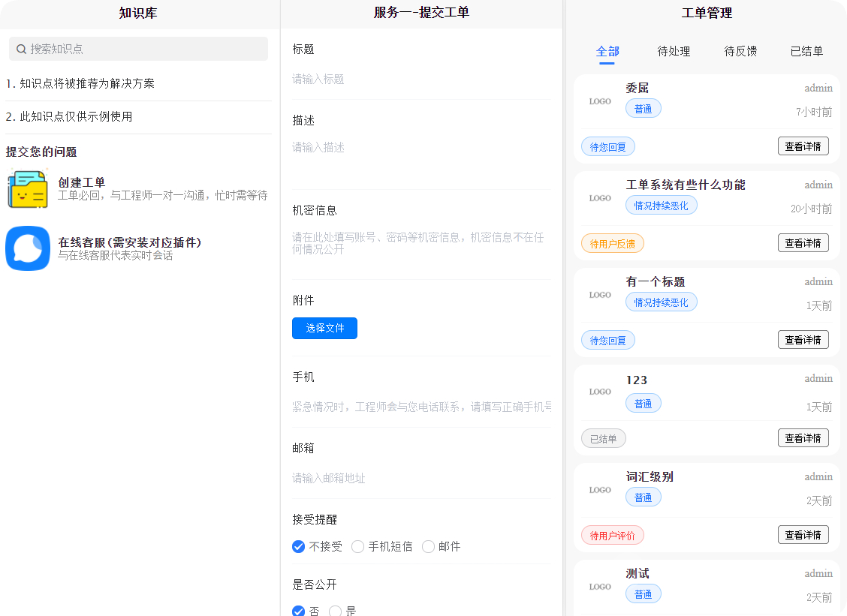Select the 手机短信 reminder option
This screenshot has width=847, height=616.
358,546
